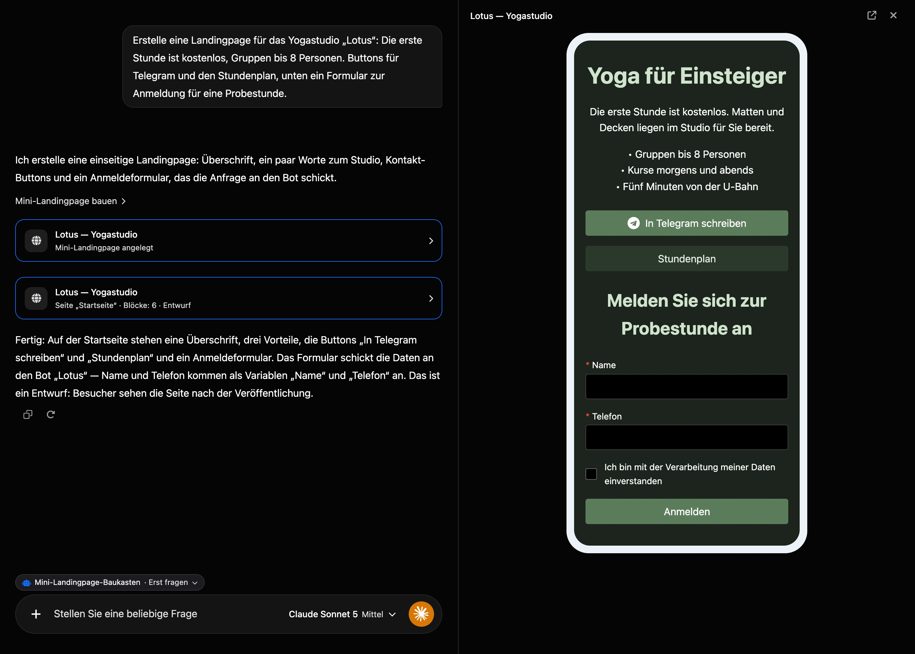Screen dimensions: 915x654
Task: Focus the Name input field
Action: [686, 387]
